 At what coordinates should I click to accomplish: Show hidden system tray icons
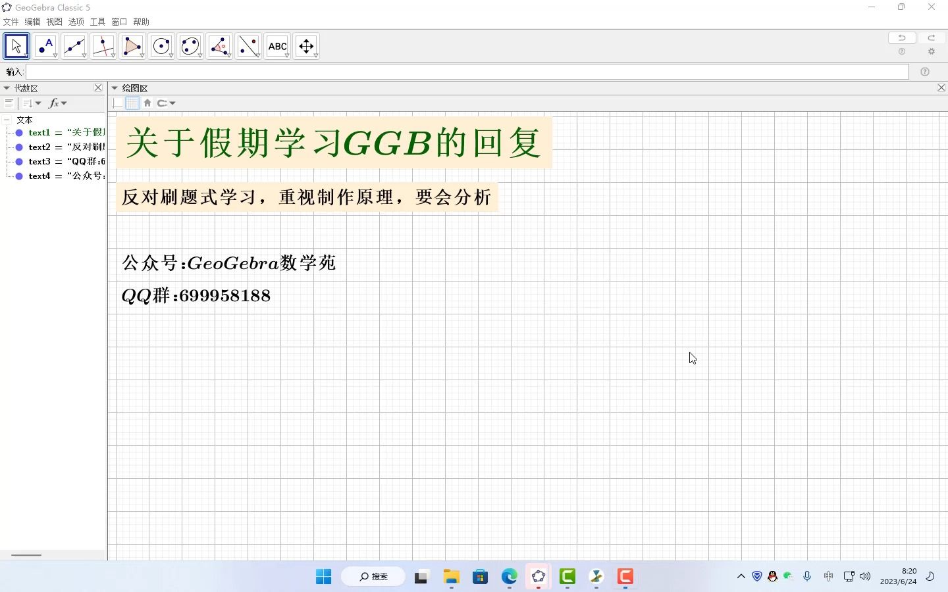coord(741,577)
